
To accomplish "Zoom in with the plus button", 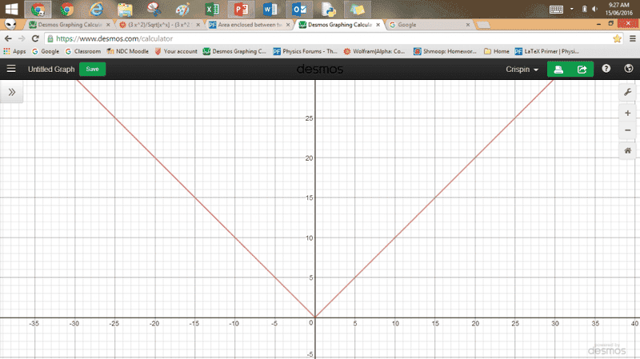I will coord(628,114).
